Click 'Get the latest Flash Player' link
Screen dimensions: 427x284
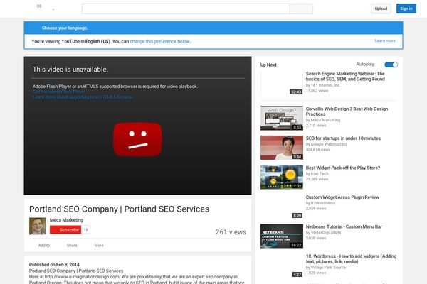tap(59, 92)
